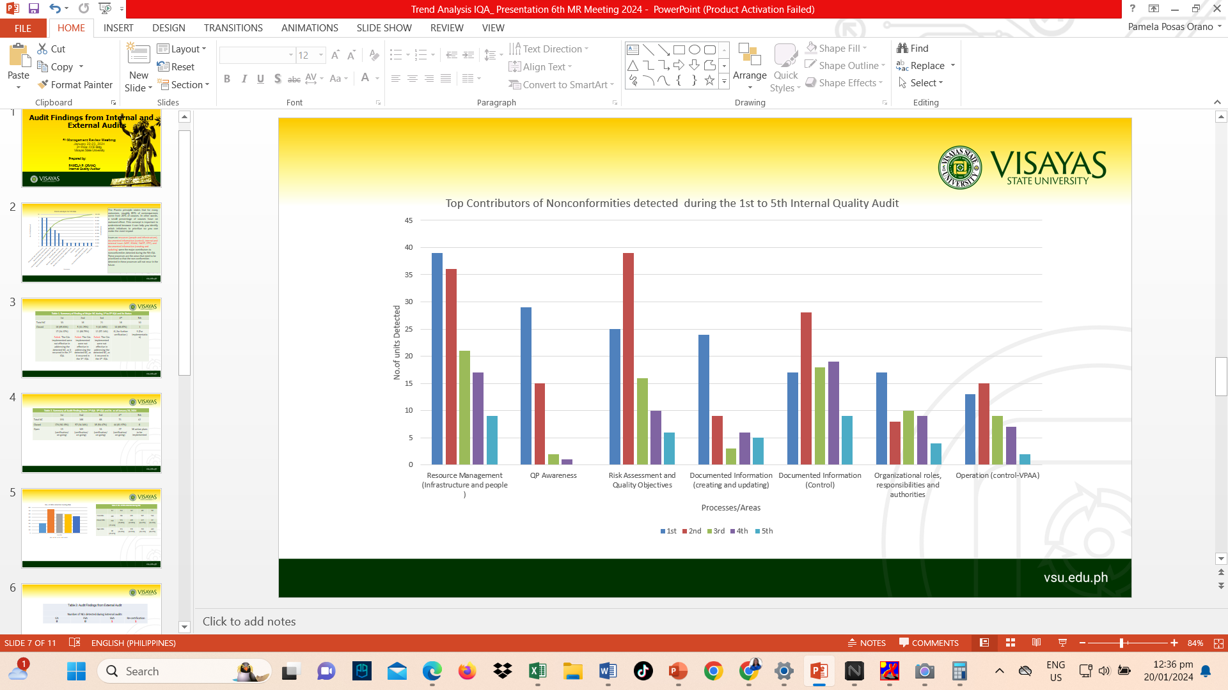Click the Find button in Editing
The image size is (1228, 690).
(x=913, y=48)
